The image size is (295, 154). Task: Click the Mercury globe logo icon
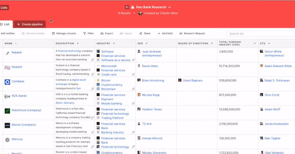point(7,140)
